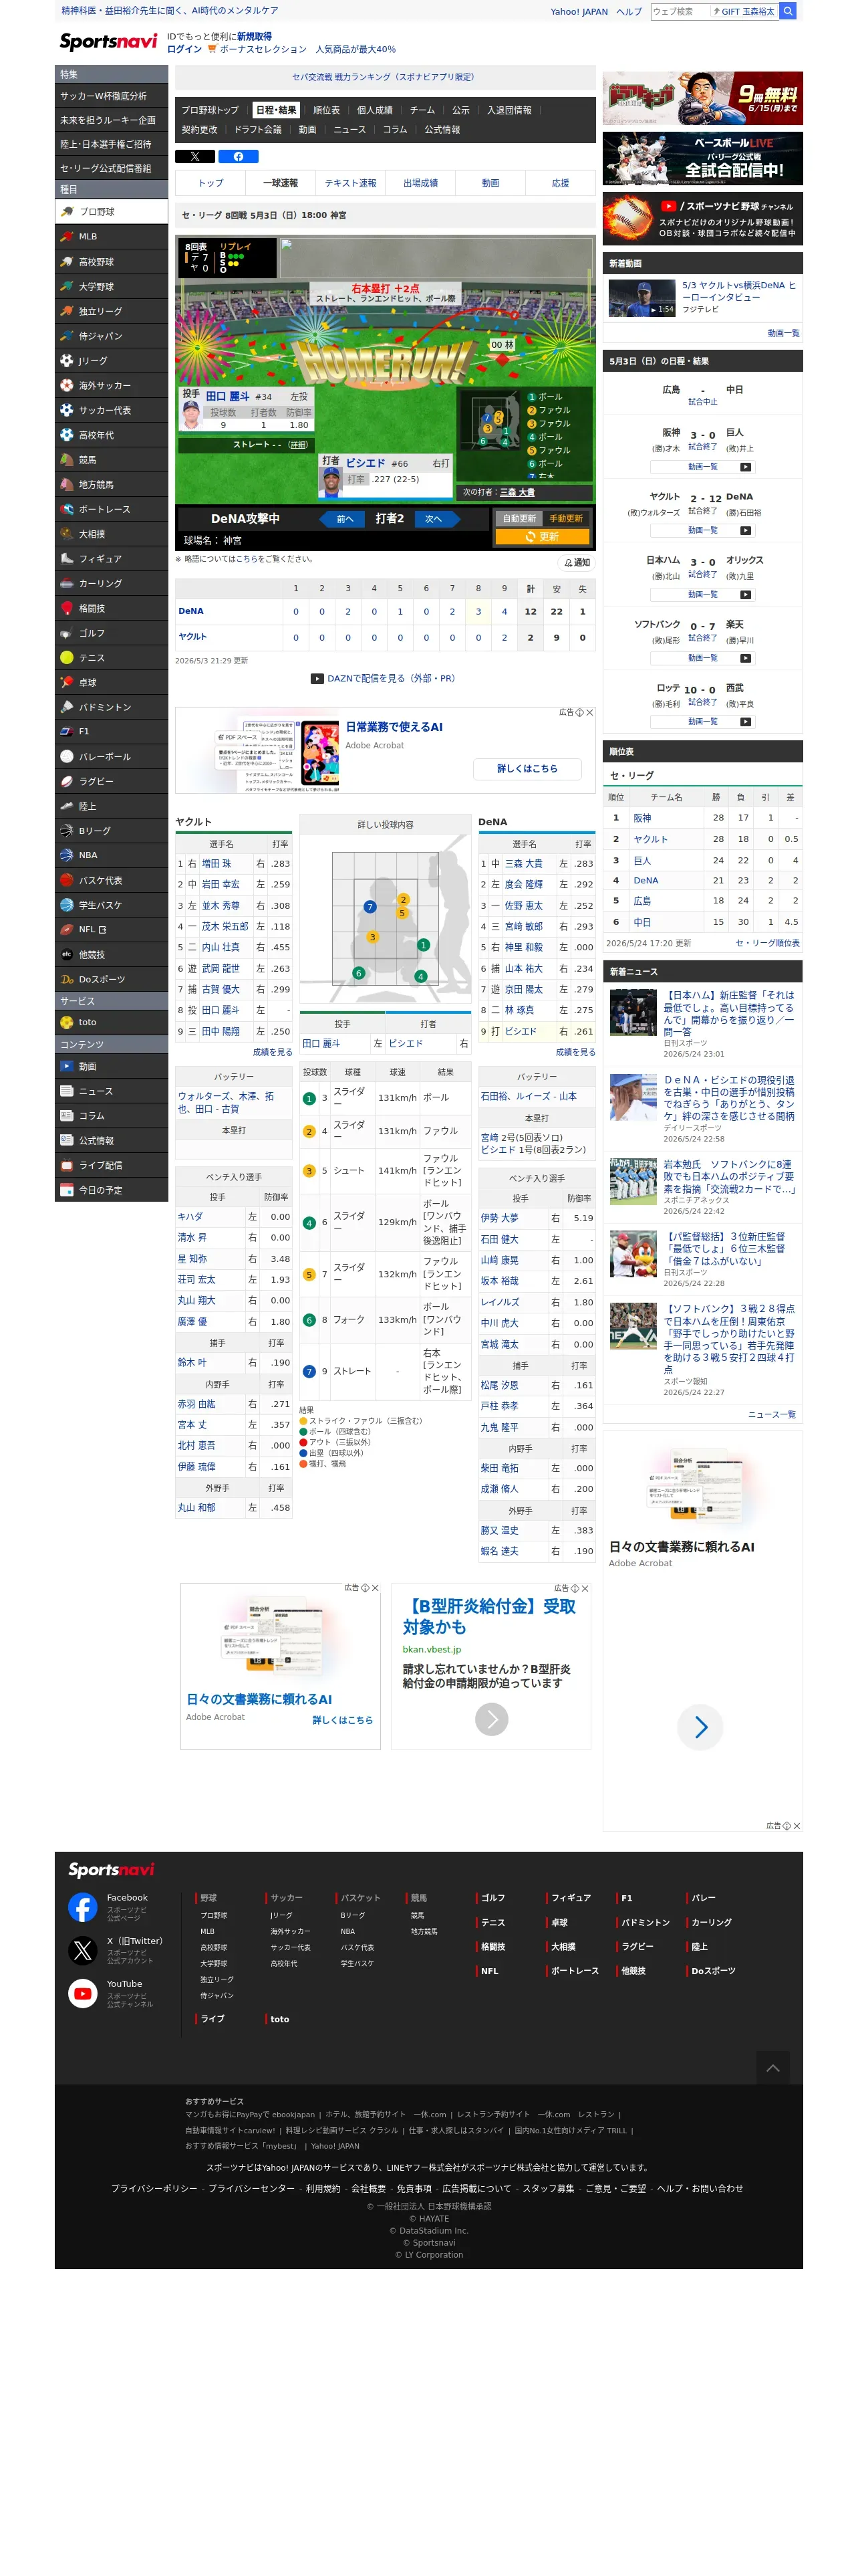858x2576 pixels.
Task: Open player 三森 大貴 in DeNA lineup
Action: click(x=523, y=863)
